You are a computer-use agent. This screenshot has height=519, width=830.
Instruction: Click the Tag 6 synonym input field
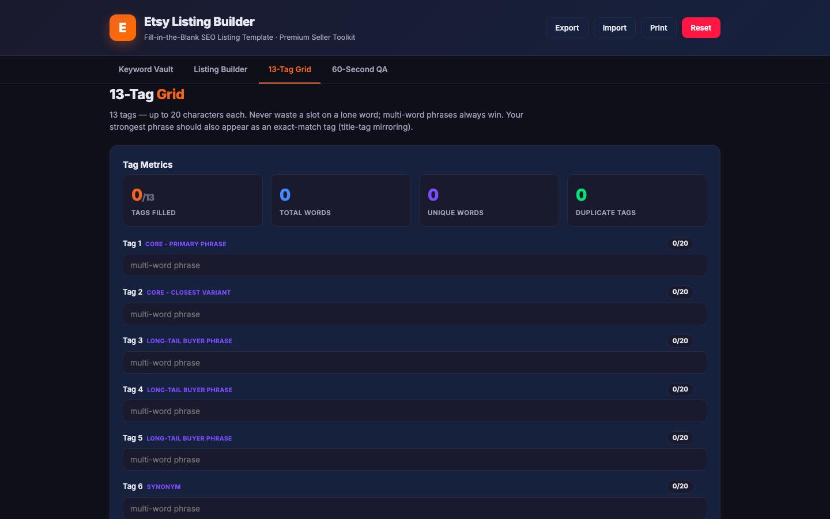click(x=415, y=509)
